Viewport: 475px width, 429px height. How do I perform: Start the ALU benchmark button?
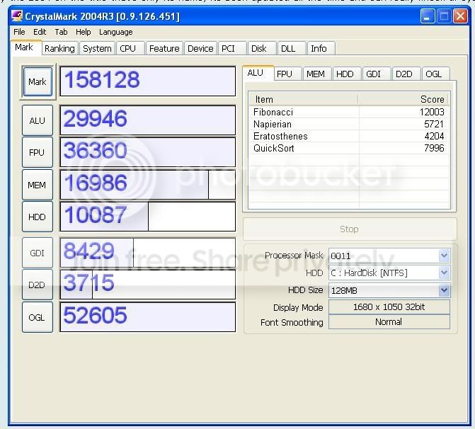(x=38, y=120)
